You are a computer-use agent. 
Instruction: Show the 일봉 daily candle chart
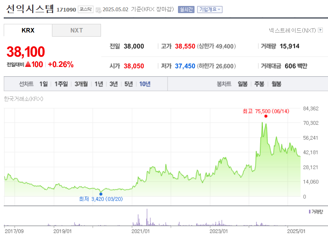pyautogui.click(x=243, y=84)
